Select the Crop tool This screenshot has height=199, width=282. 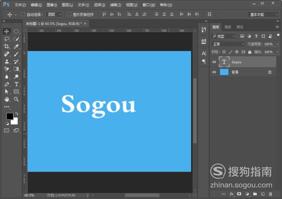click(7, 46)
